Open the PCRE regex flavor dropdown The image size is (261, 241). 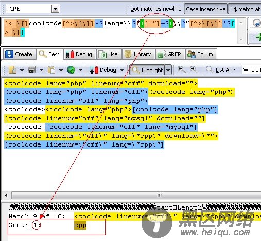(x=55, y=9)
